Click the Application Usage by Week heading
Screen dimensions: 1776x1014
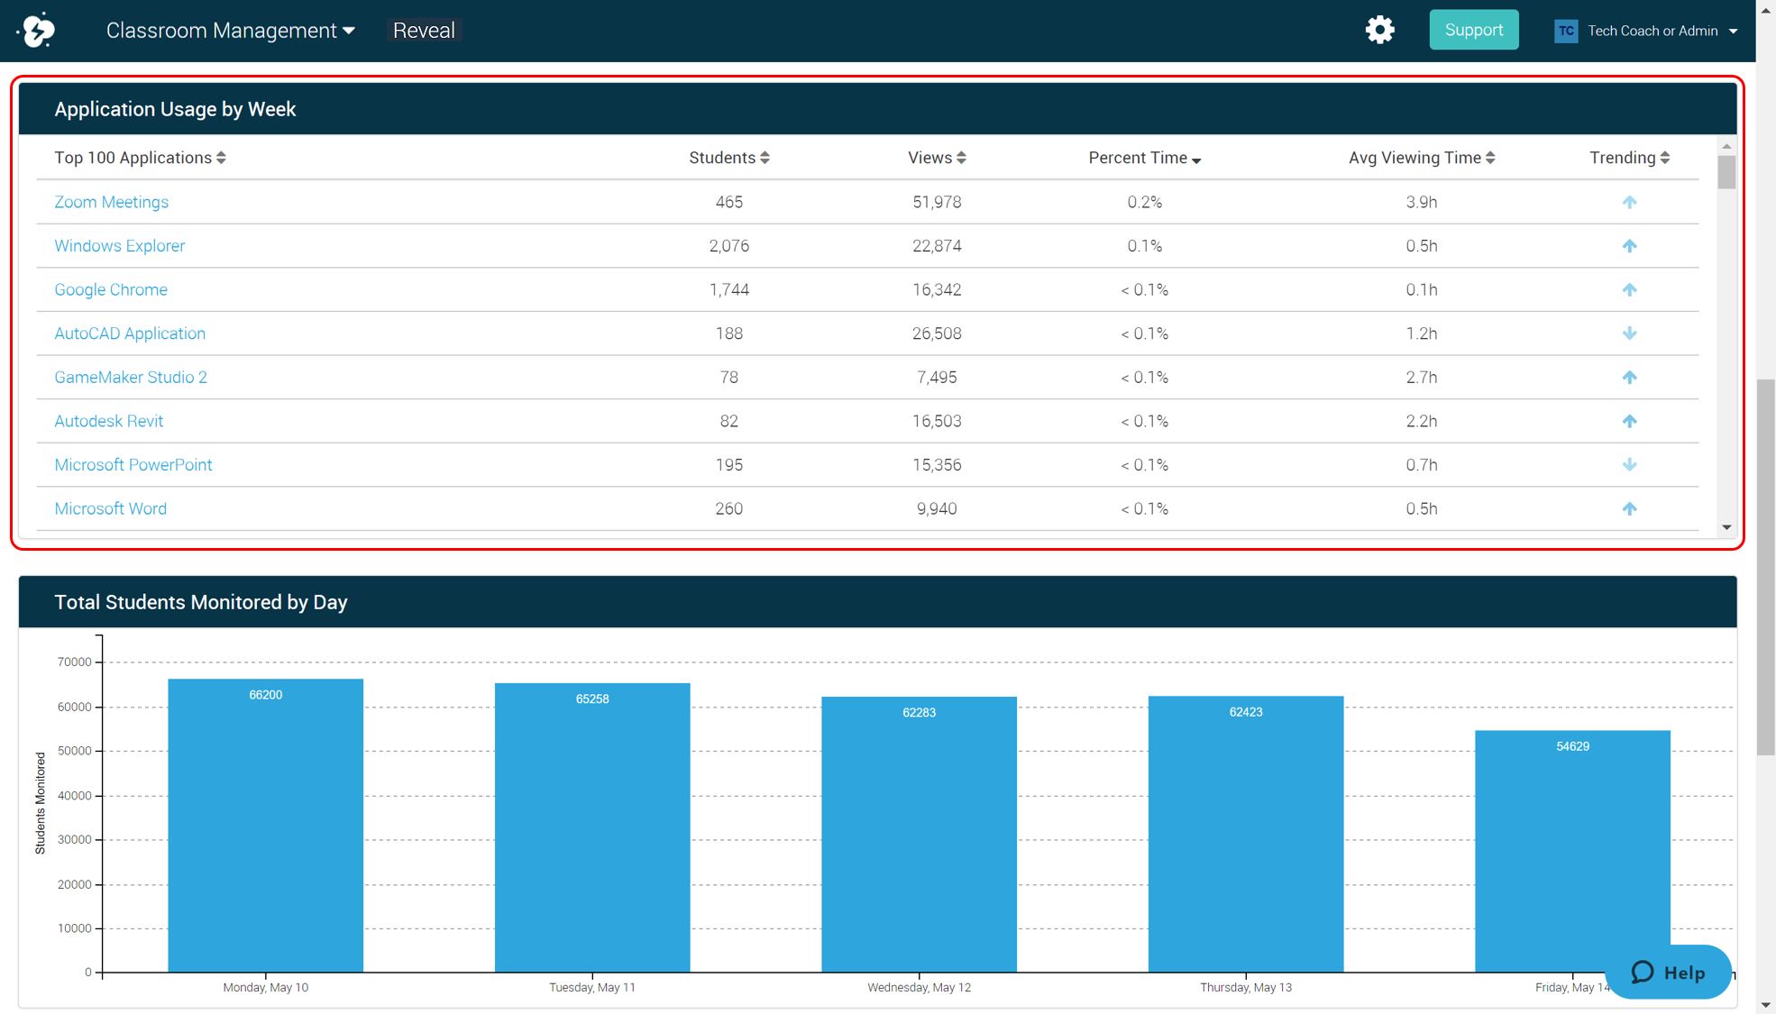coord(175,109)
